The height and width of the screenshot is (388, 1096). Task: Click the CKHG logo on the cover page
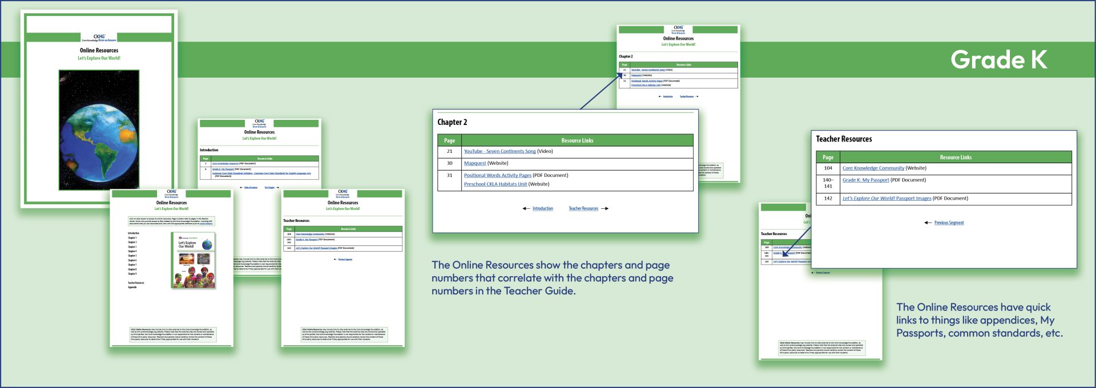(99, 38)
